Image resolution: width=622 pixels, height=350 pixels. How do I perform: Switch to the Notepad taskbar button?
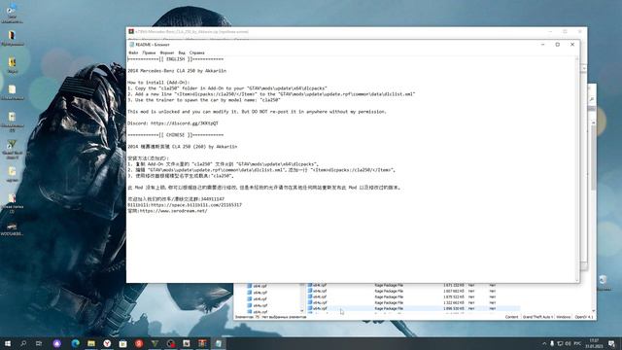(218, 343)
